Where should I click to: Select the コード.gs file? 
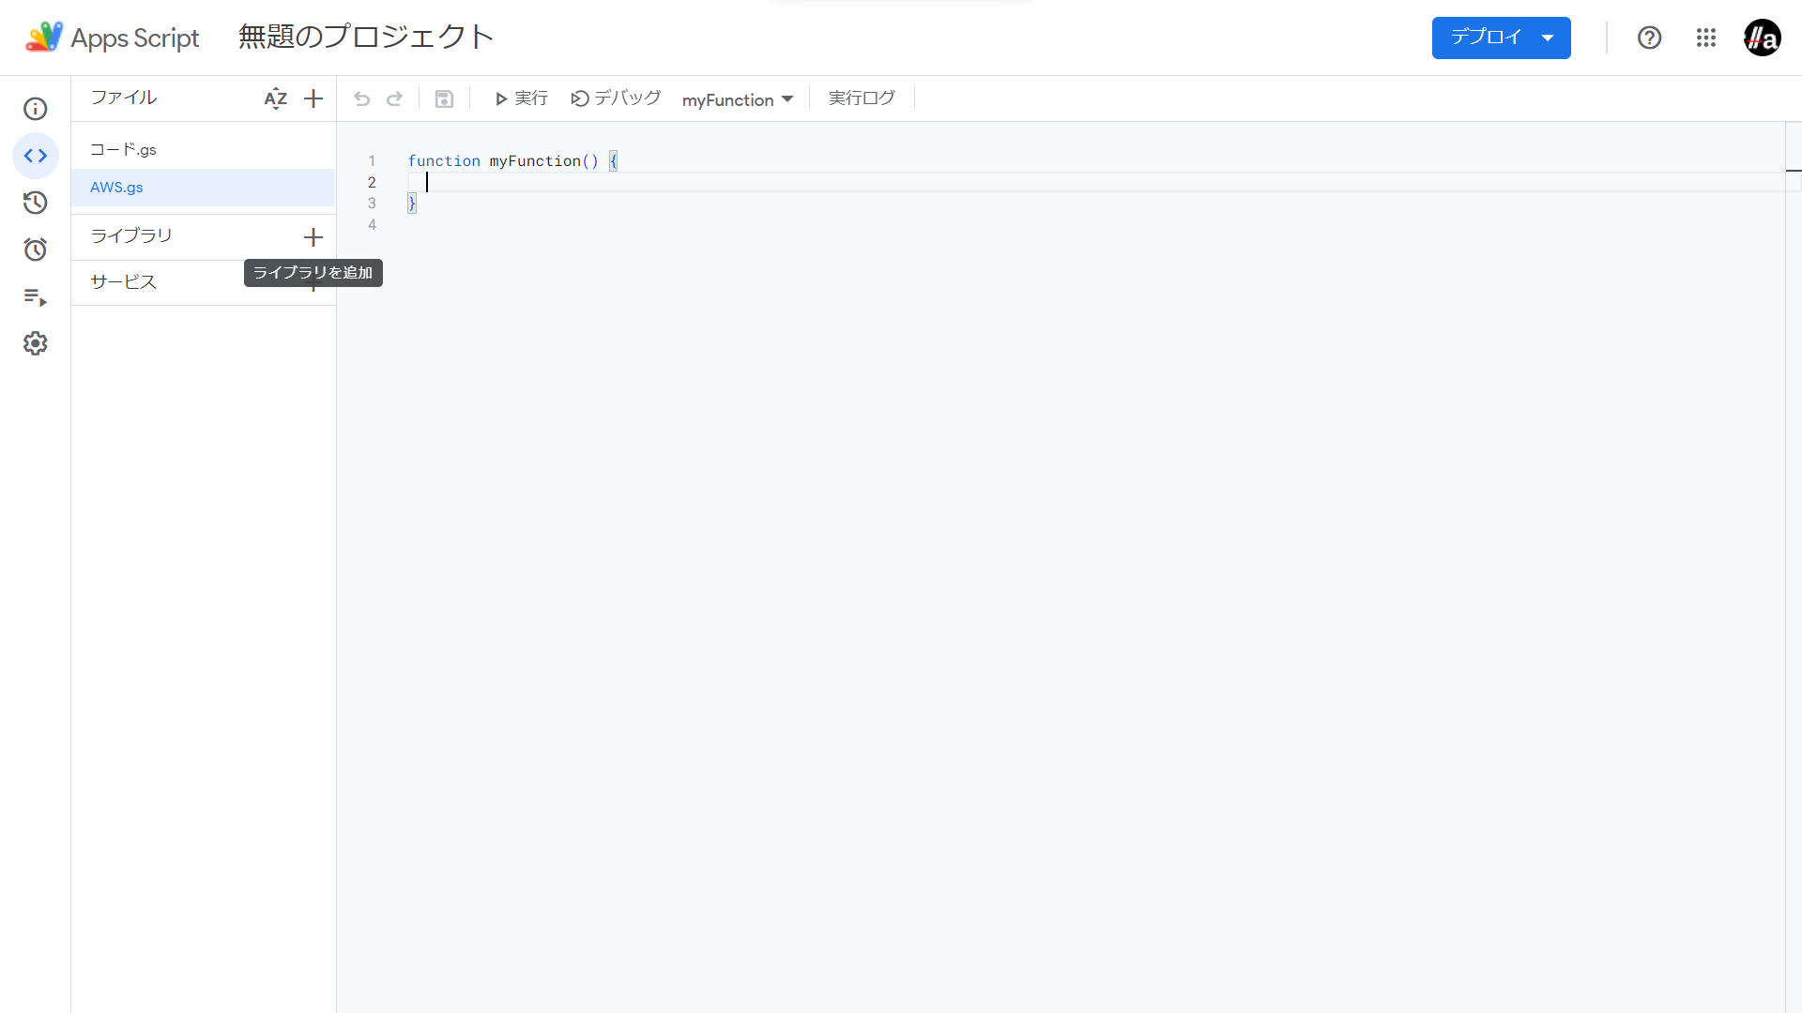122,148
